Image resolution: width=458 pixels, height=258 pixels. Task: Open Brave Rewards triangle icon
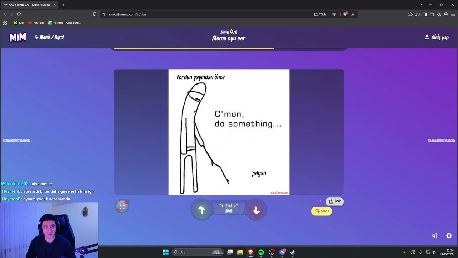click(x=353, y=14)
